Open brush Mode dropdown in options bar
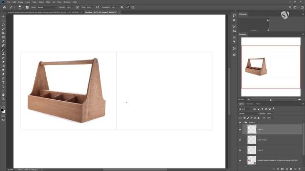 pos(47,8)
